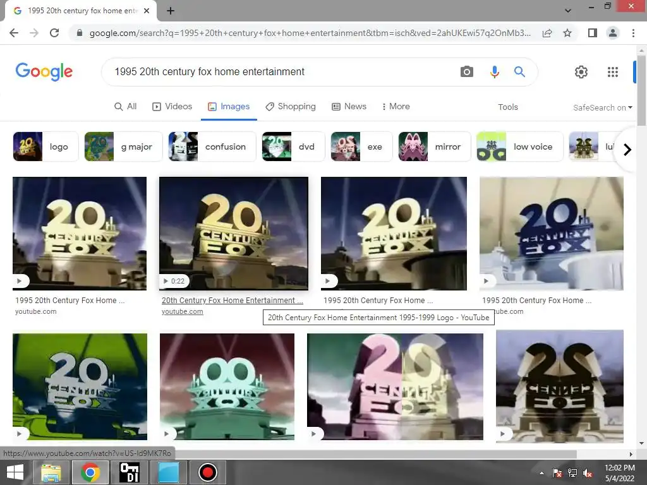Show hidden system tray icons
This screenshot has height=485, width=647.
(541, 473)
